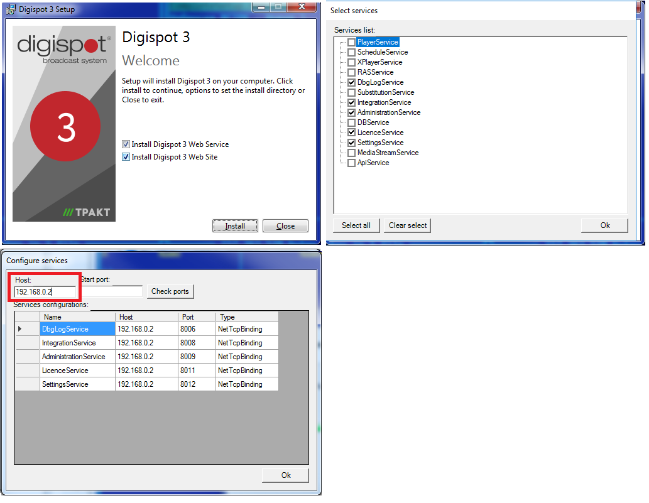Check the XPlayerService checkbox
The image size is (649, 503).
[x=351, y=62]
